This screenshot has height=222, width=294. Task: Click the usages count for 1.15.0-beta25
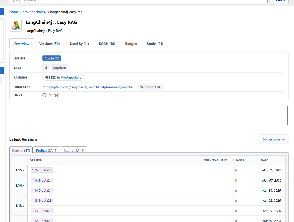pos(236,171)
